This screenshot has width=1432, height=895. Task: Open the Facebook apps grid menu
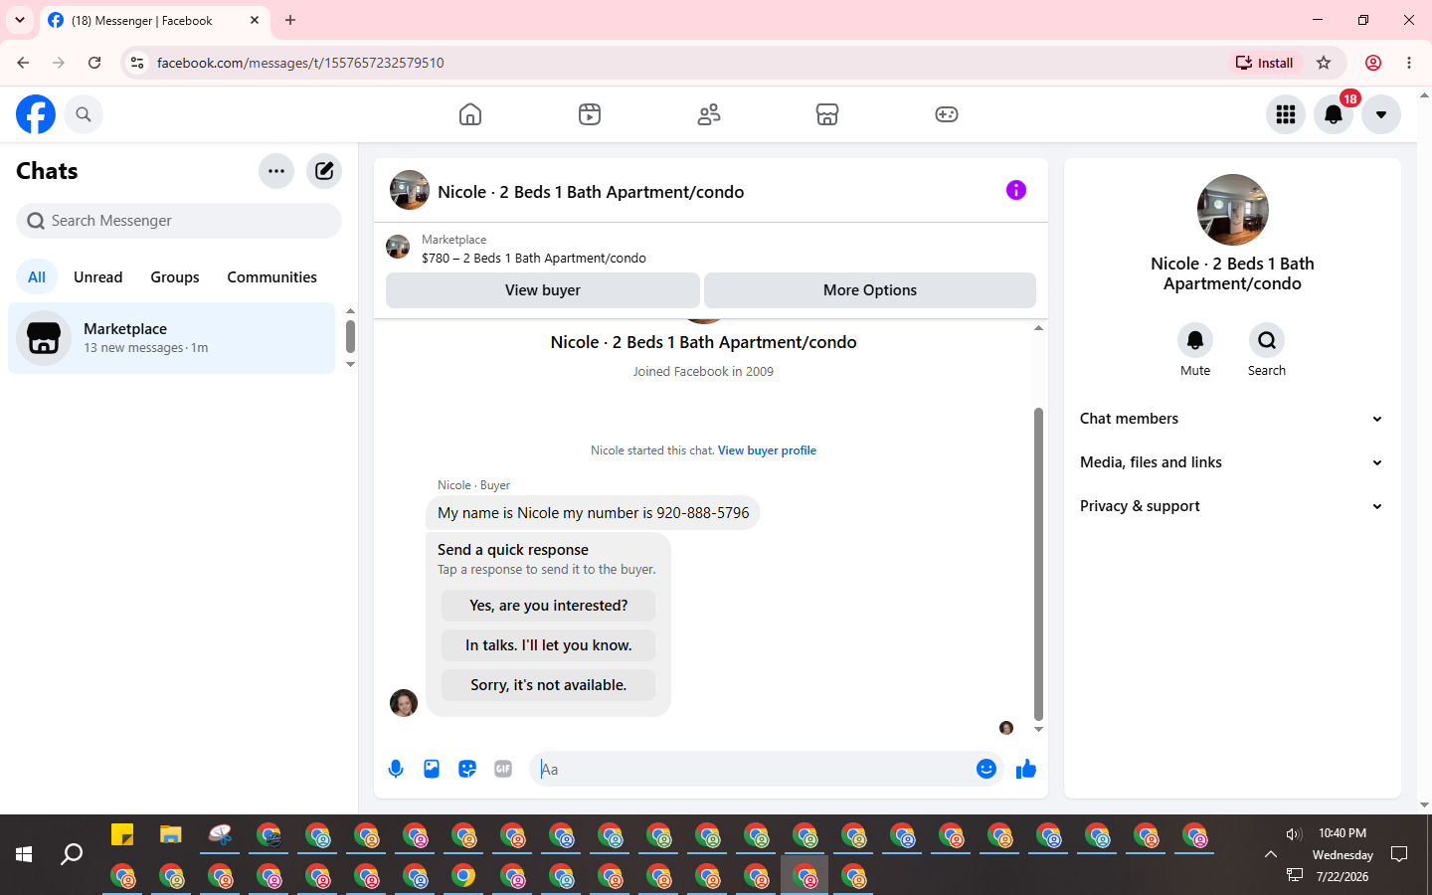(x=1286, y=114)
